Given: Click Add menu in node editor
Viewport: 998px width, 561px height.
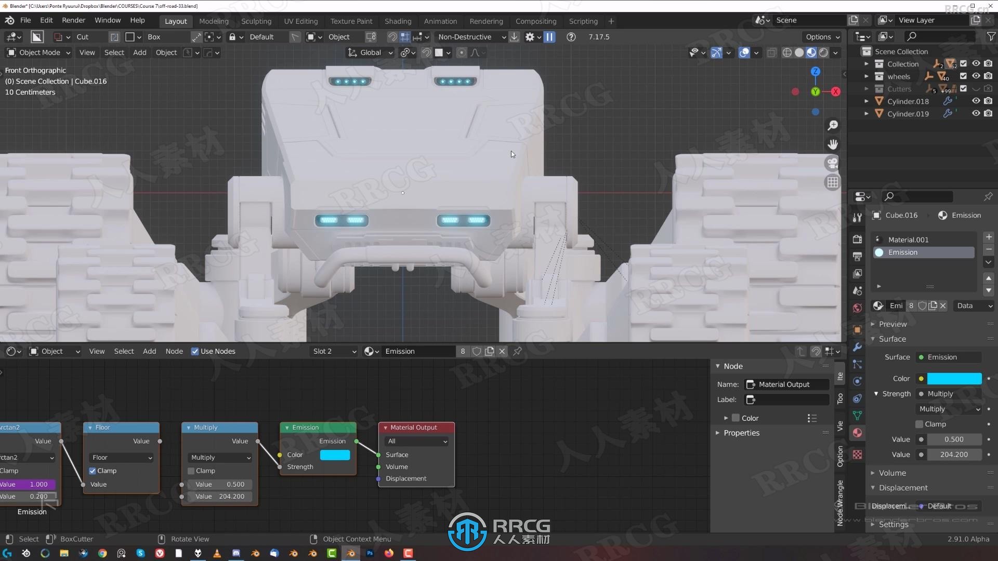Looking at the screenshot, I should pos(148,351).
